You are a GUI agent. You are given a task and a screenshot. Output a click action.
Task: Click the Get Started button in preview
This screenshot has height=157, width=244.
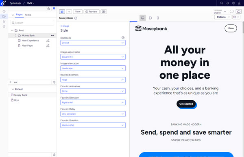[x=186, y=104]
